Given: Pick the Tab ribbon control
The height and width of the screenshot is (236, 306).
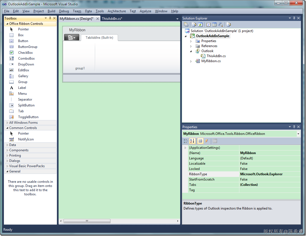Looking at the screenshot, I should coord(21,111).
